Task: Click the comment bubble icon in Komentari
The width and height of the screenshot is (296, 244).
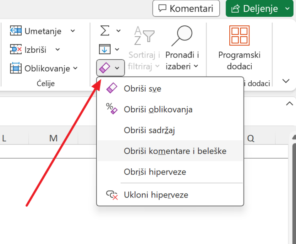Action: pyautogui.click(x=162, y=8)
